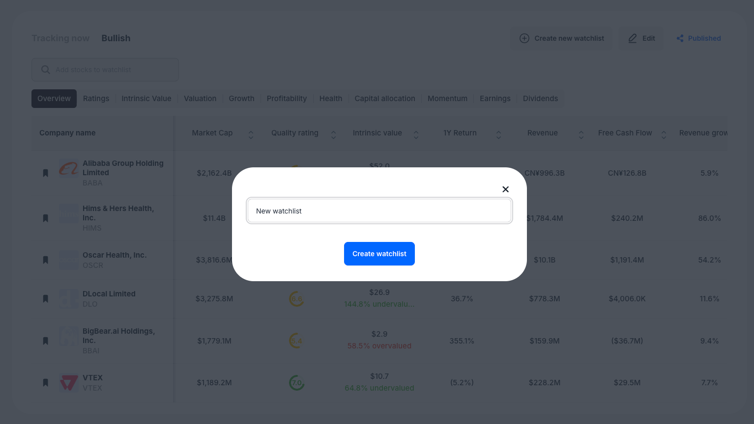The image size is (754, 424).
Task: Click the Published link text
Action: pyautogui.click(x=704, y=38)
